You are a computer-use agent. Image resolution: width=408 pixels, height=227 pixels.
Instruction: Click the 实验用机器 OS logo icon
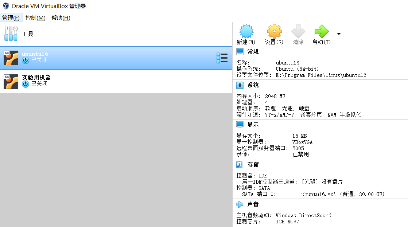pyautogui.click(x=11, y=81)
